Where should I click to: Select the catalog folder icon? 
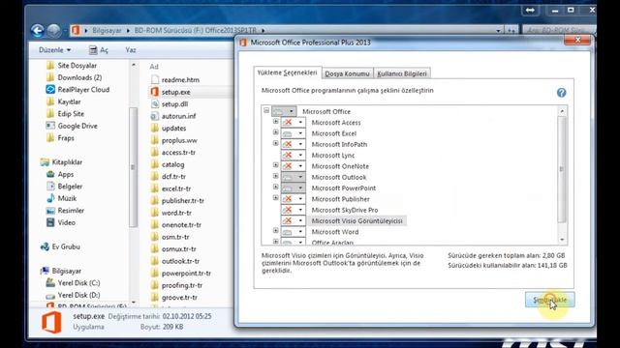click(155, 164)
